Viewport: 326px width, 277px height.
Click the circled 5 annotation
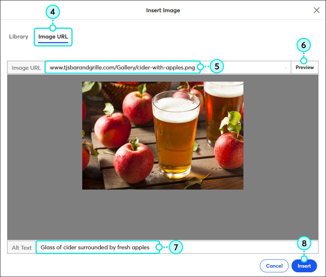[x=216, y=66]
